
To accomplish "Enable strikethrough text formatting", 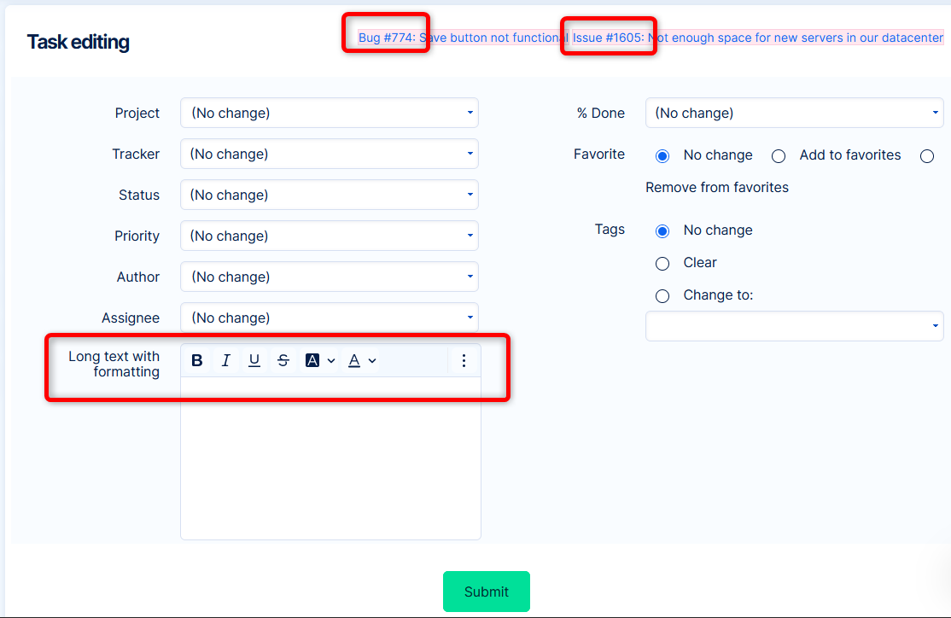I will [x=283, y=360].
